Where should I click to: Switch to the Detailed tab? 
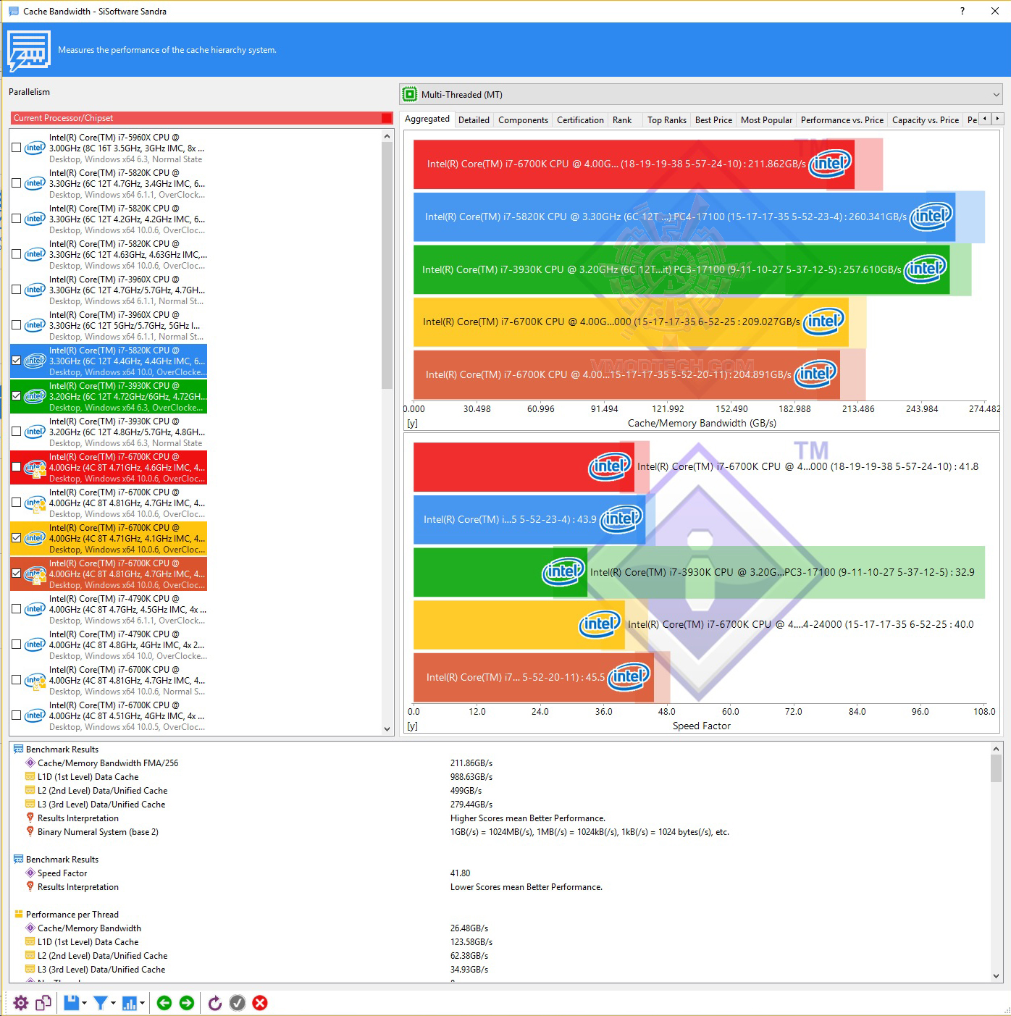coord(474,120)
